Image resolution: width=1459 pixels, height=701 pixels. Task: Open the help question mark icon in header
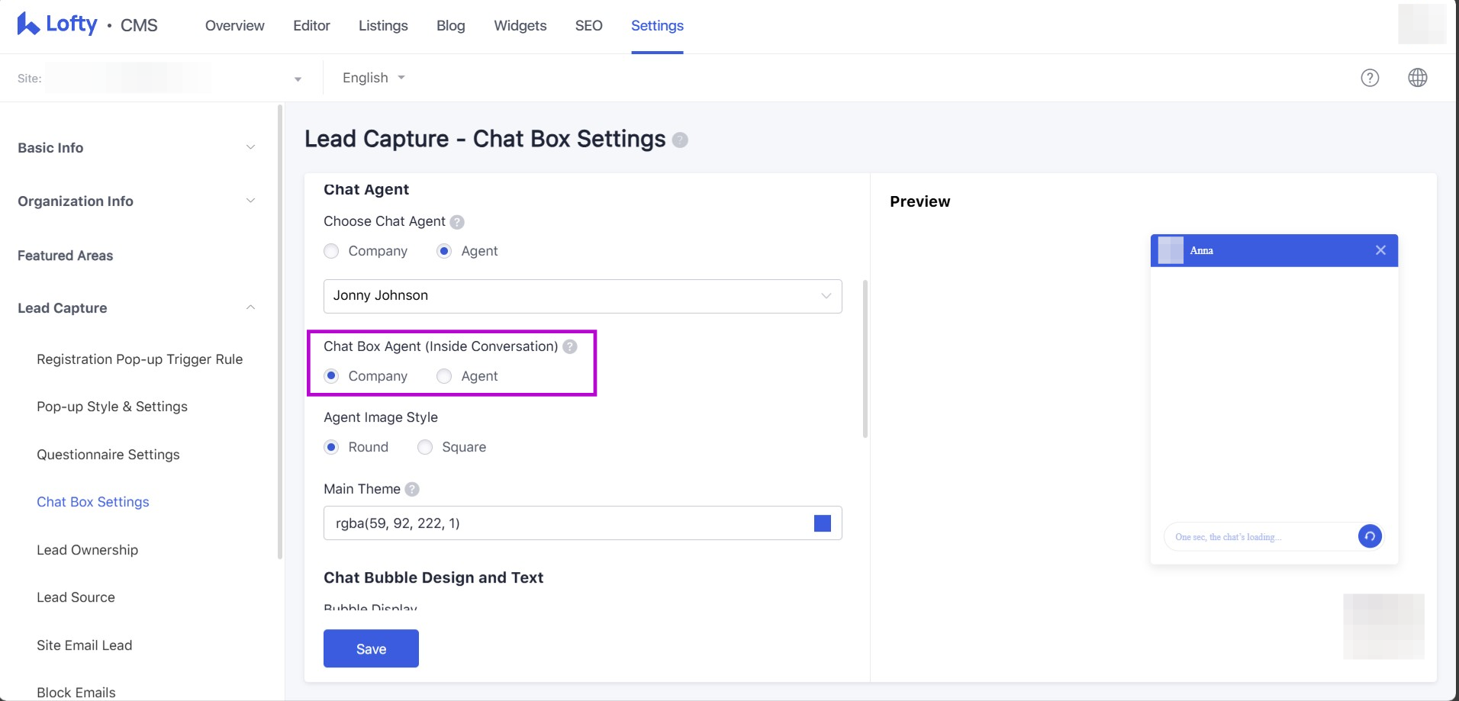1370,78
